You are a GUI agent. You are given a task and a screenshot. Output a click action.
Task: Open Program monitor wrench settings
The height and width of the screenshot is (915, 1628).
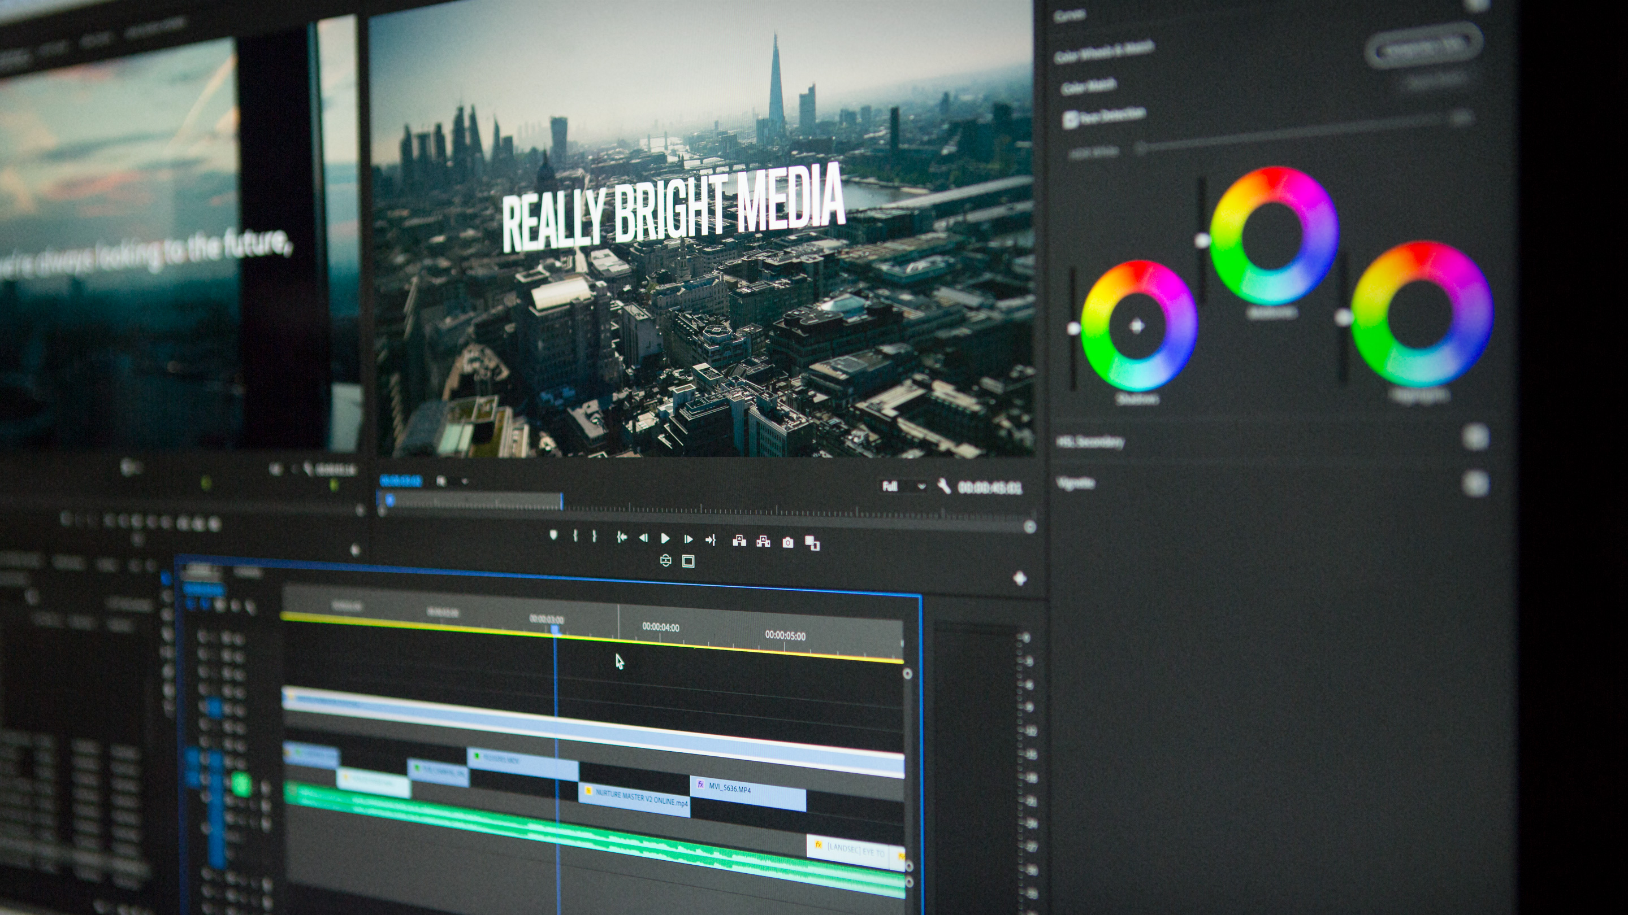(x=943, y=486)
